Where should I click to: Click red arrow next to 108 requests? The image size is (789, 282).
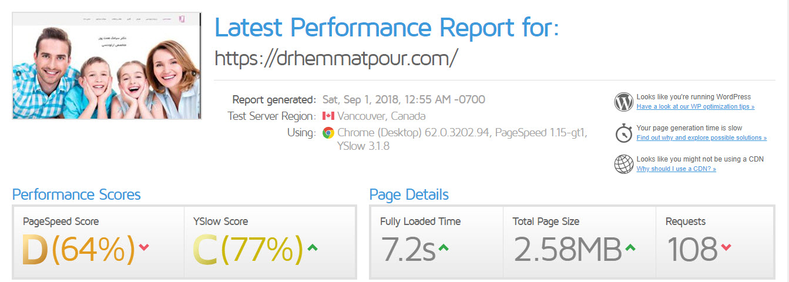point(726,248)
